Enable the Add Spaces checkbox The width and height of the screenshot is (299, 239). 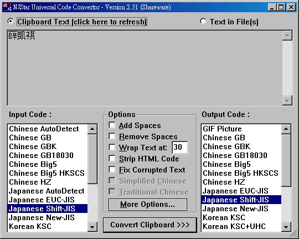112,125
